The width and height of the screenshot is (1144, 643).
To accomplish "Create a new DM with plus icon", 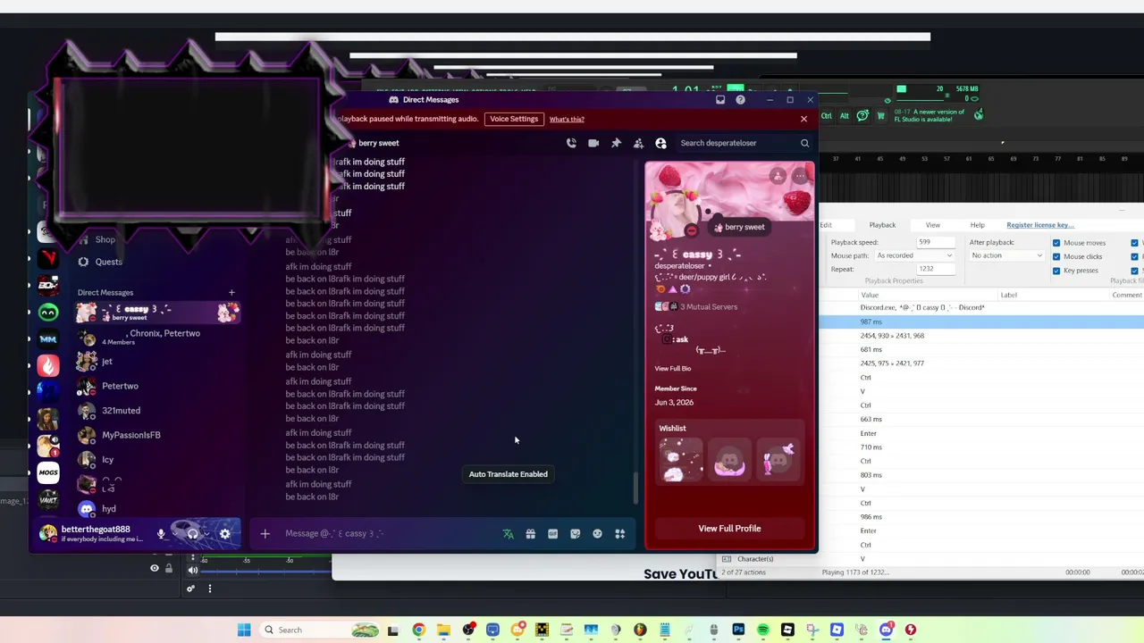I will (x=231, y=292).
